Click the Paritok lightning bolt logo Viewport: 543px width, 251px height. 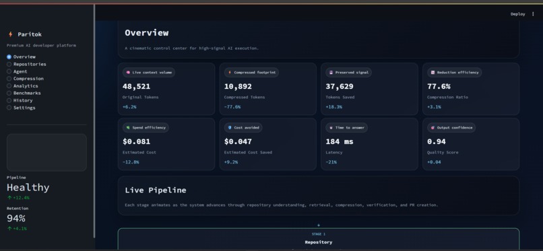point(10,34)
